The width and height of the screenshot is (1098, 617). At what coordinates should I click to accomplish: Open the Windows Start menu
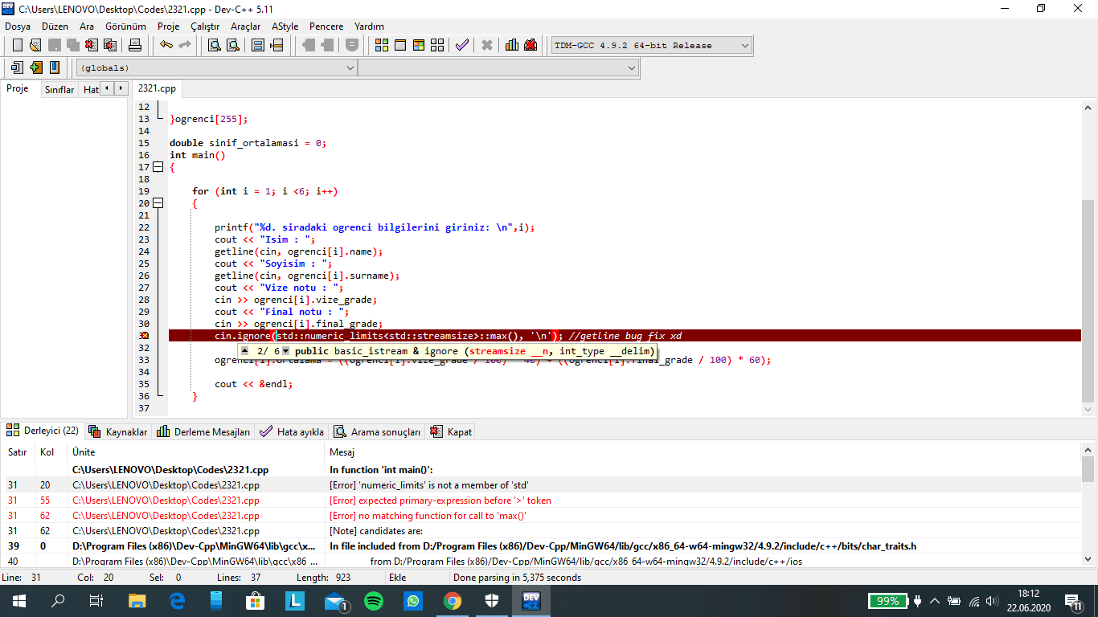point(19,601)
